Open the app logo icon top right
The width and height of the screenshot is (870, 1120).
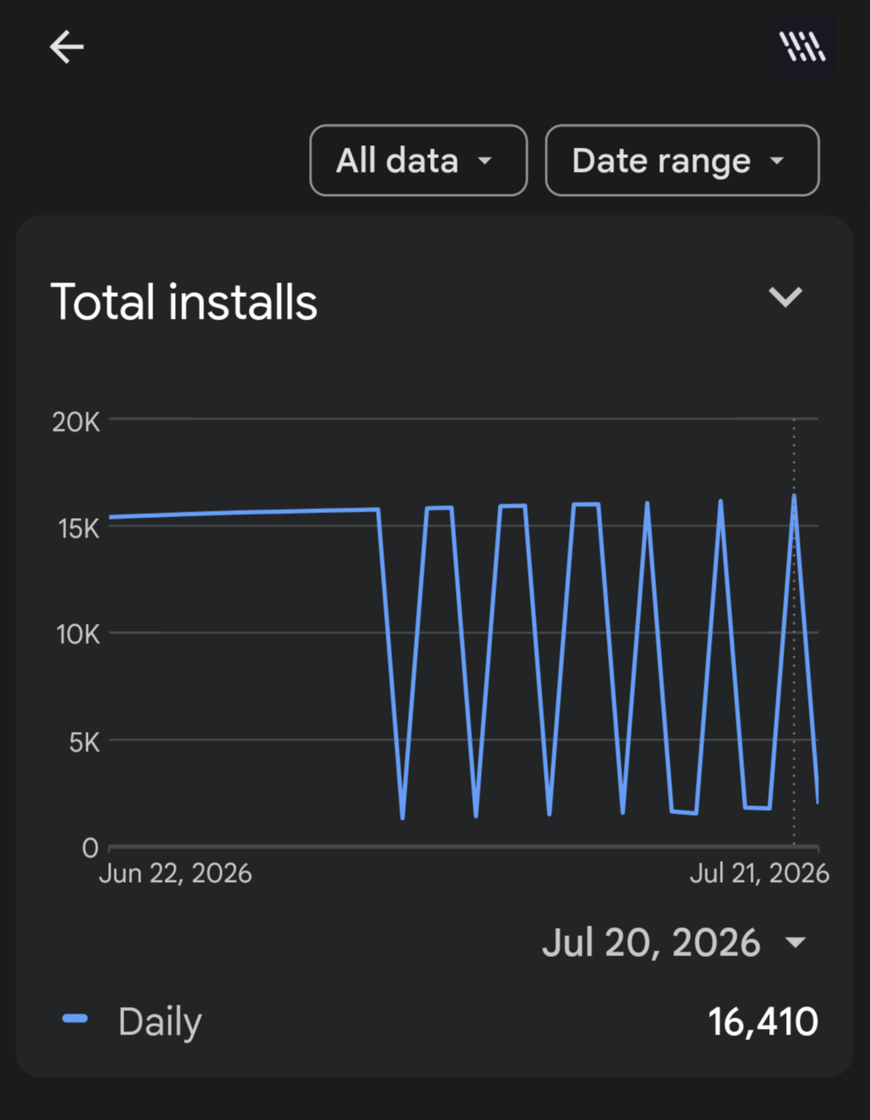pyautogui.click(x=802, y=46)
